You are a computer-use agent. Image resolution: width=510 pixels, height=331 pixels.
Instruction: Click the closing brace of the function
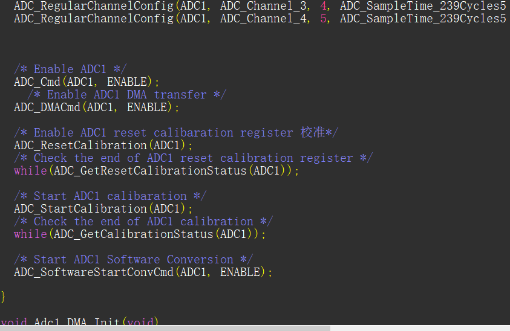[x=3, y=297]
